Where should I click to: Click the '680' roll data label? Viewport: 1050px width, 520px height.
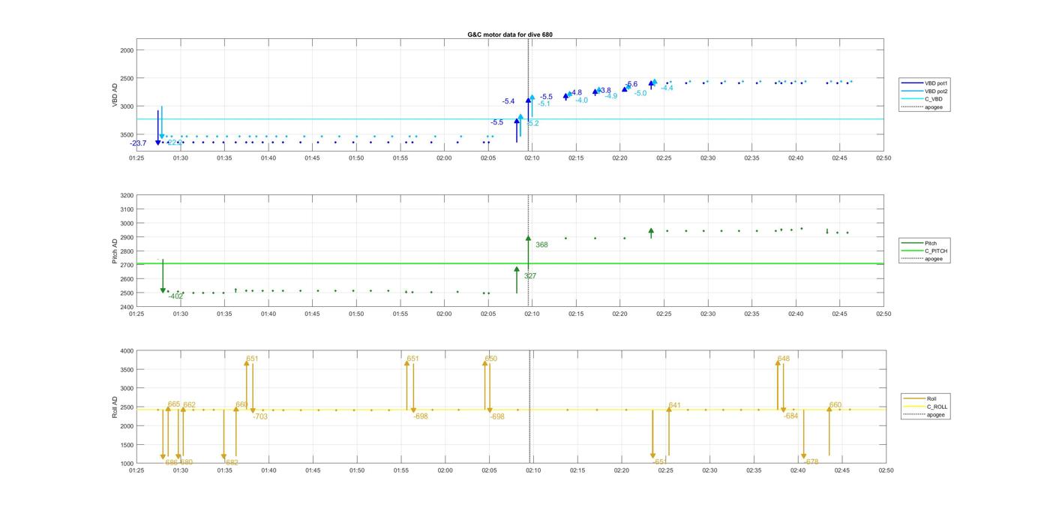point(187,462)
